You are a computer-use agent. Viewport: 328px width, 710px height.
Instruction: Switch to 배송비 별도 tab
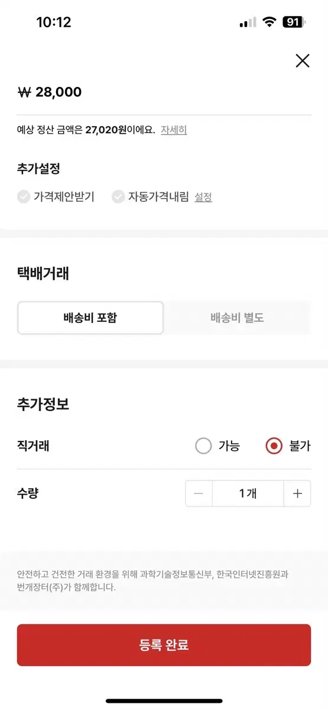pyautogui.click(x=237, y=318)
